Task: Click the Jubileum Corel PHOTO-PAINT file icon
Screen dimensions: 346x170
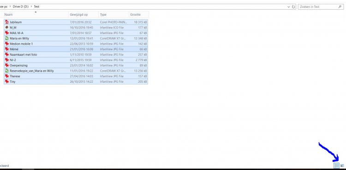Action: coord(6,22)
